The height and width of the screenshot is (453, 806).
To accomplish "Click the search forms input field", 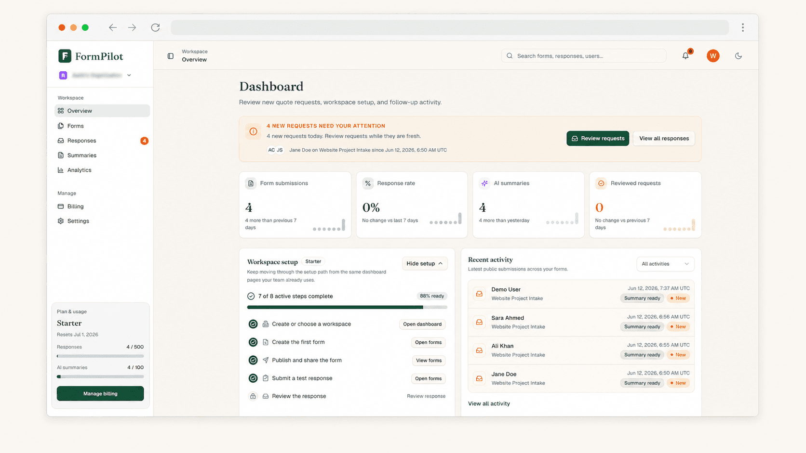I will (x=584, y=56).
